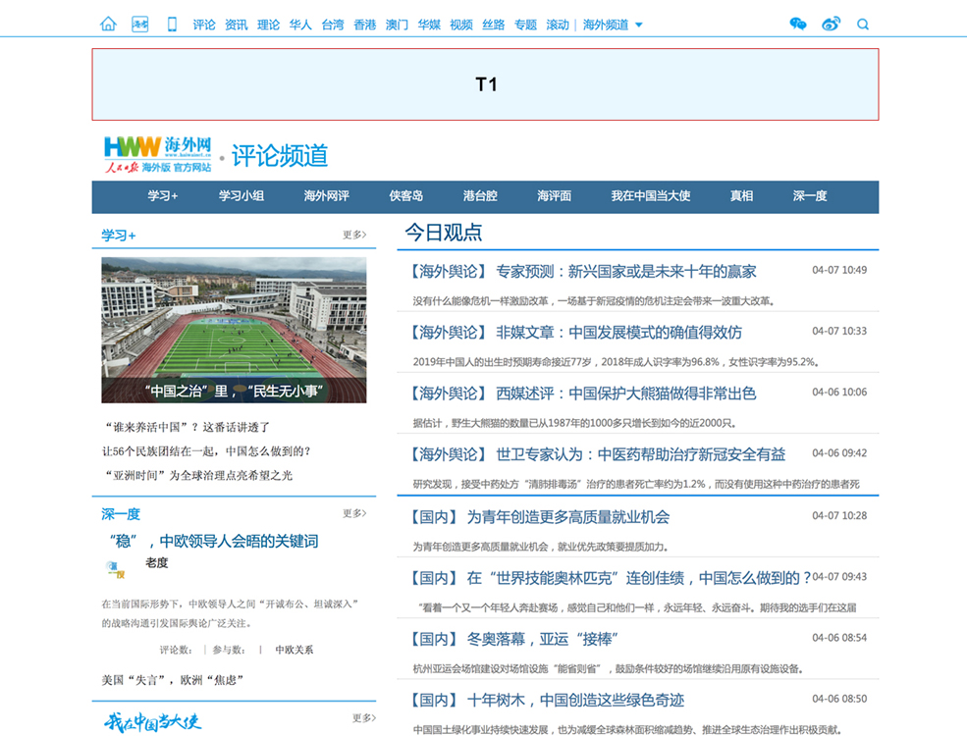Viewport: 967px width, 736px height.
Task: Click the HWW 海外网 logo
Action: [158, 155]
